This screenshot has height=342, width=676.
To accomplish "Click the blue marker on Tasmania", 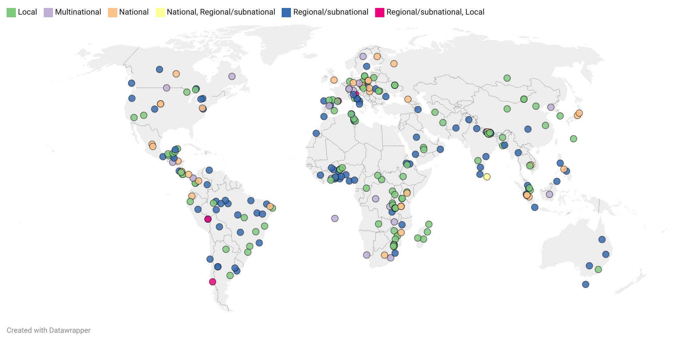I will (586, 284).
